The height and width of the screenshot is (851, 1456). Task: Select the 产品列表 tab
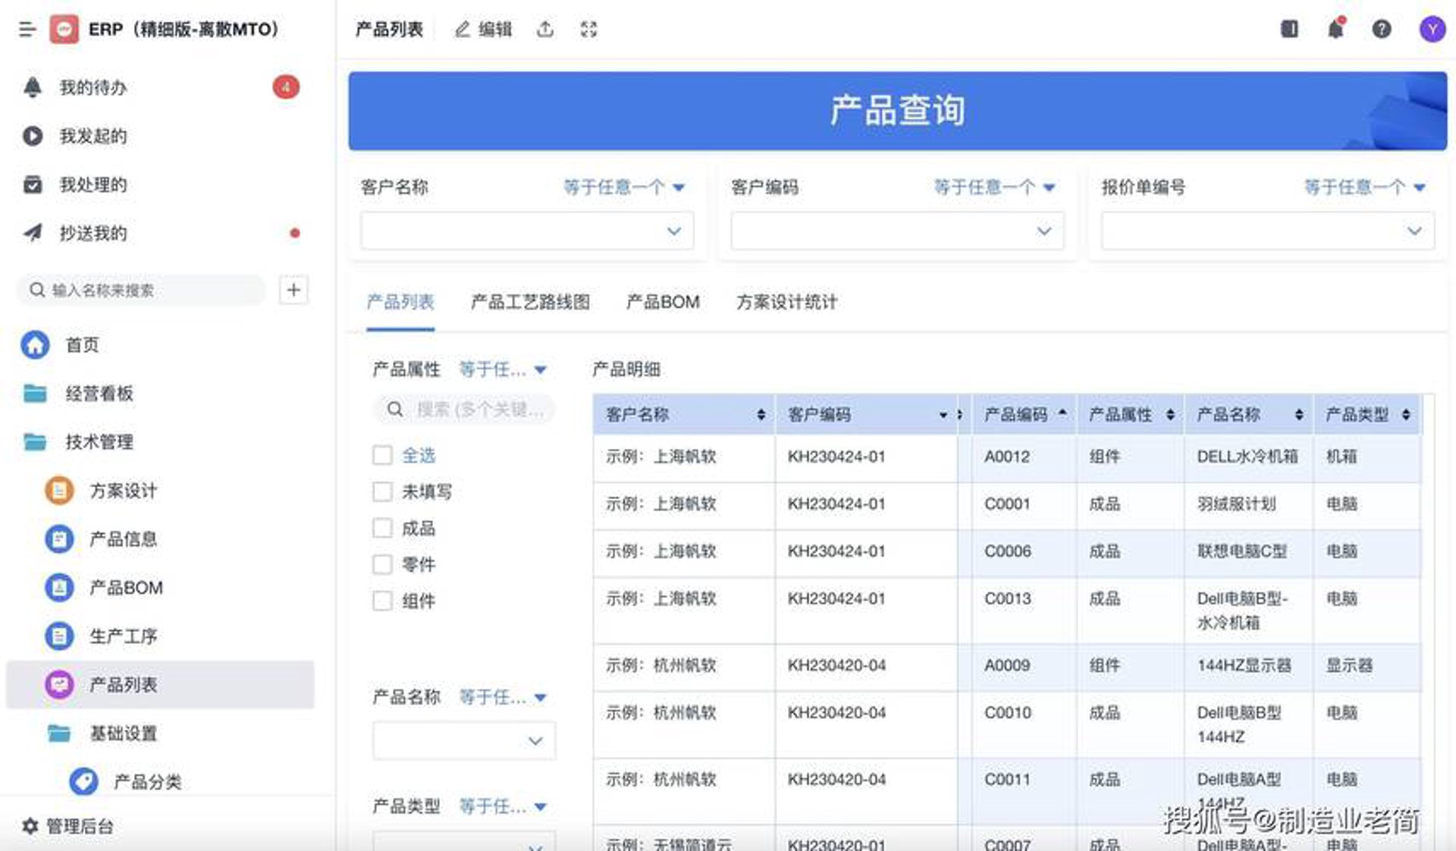click(x=400, y=302)
